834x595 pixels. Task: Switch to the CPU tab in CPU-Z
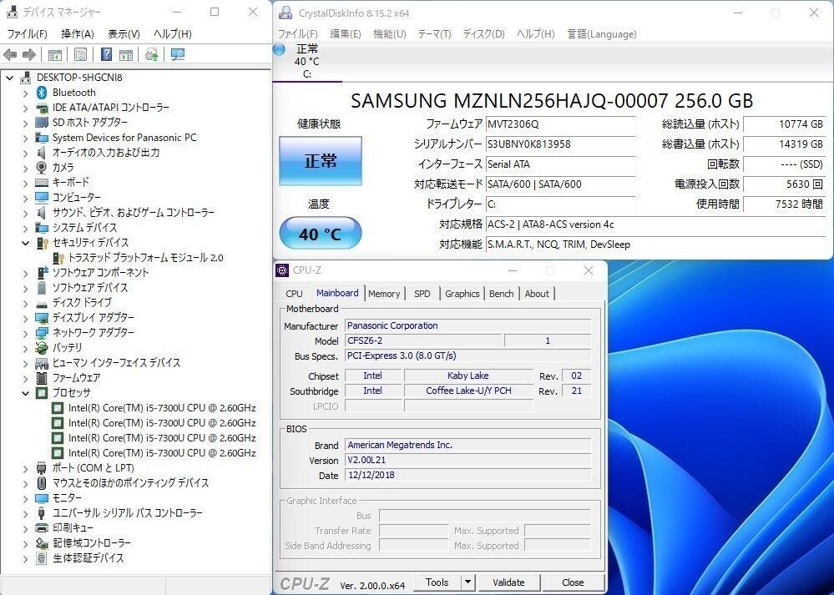(x=294, y=294)
